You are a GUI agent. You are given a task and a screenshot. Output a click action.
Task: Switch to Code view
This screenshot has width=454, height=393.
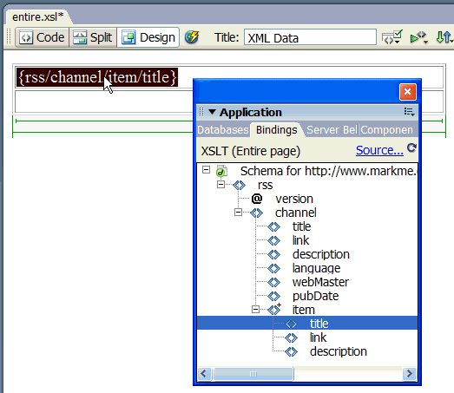coord(43,37)
